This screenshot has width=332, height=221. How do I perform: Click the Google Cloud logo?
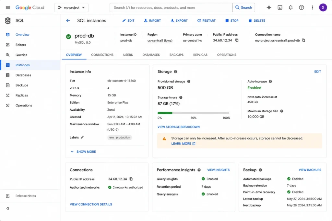click(x=30, y=8)
